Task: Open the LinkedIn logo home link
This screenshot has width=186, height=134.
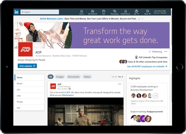Action: pyautogui.click(x=16, y=12)
